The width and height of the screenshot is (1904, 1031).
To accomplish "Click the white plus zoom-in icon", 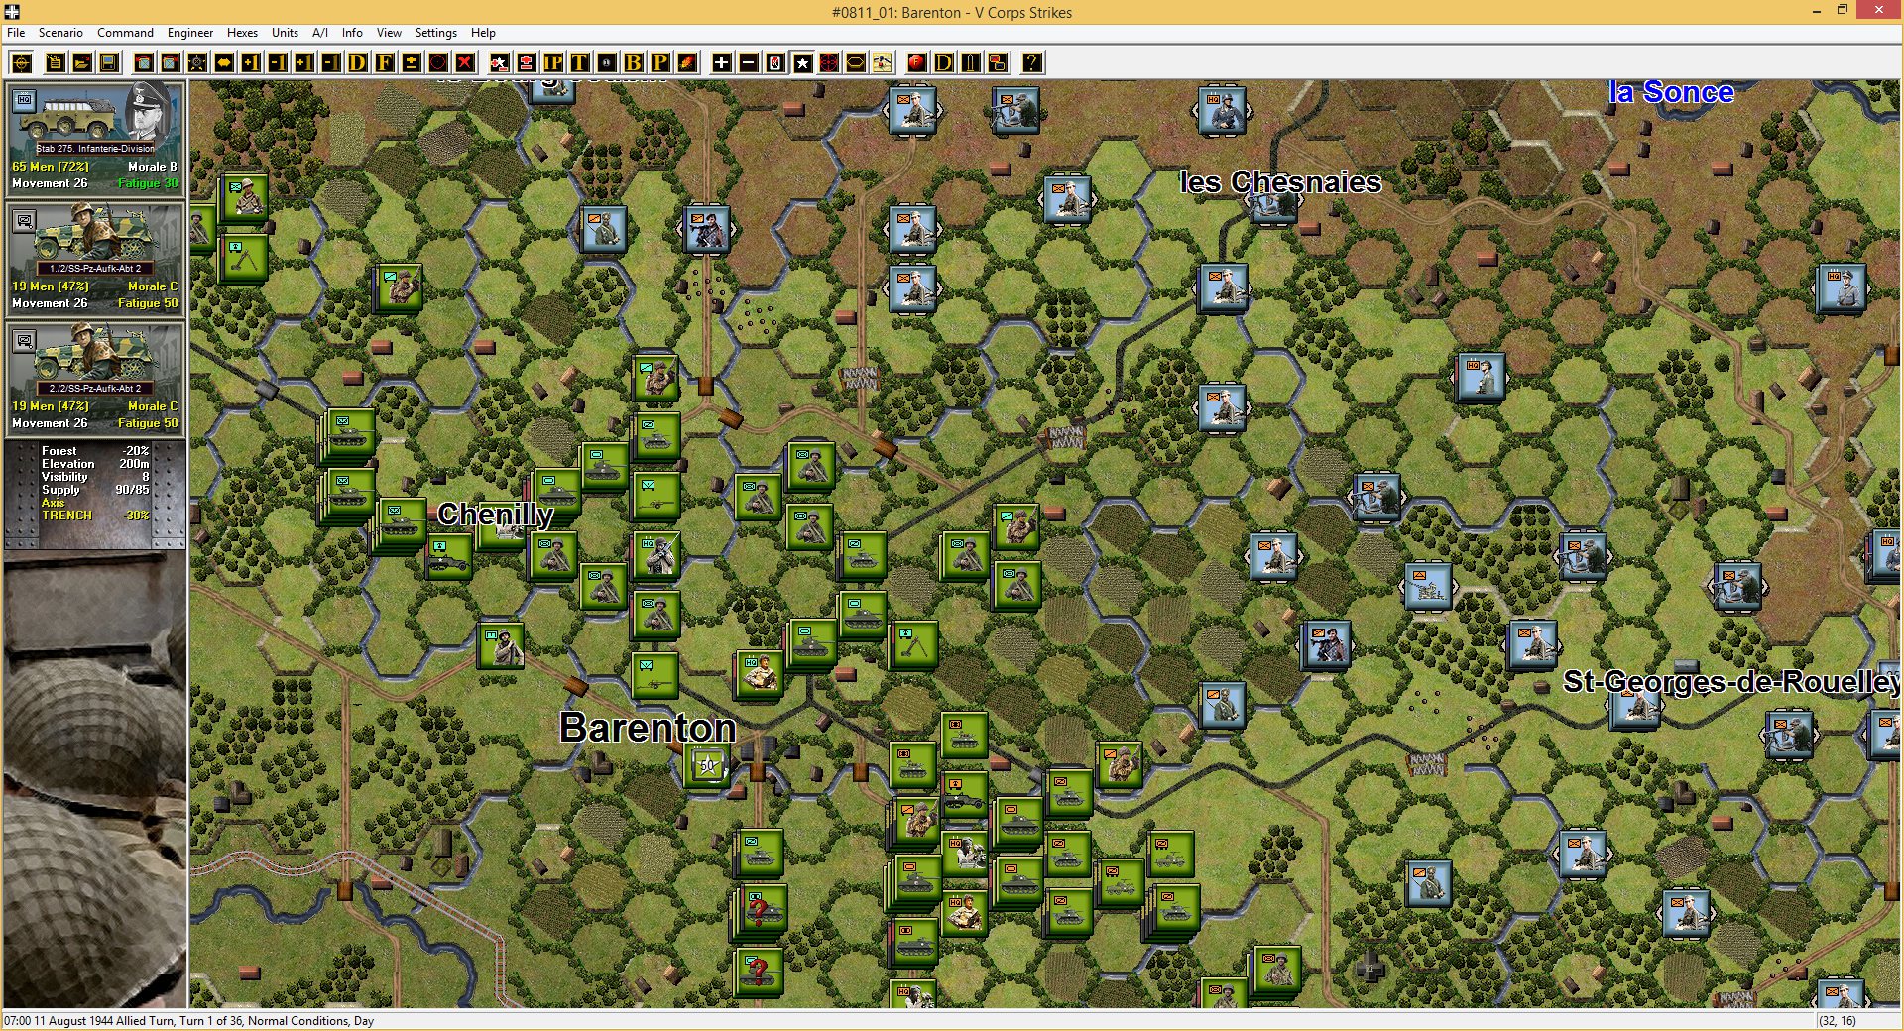I will pyautogui.click(x=722, y=62).
